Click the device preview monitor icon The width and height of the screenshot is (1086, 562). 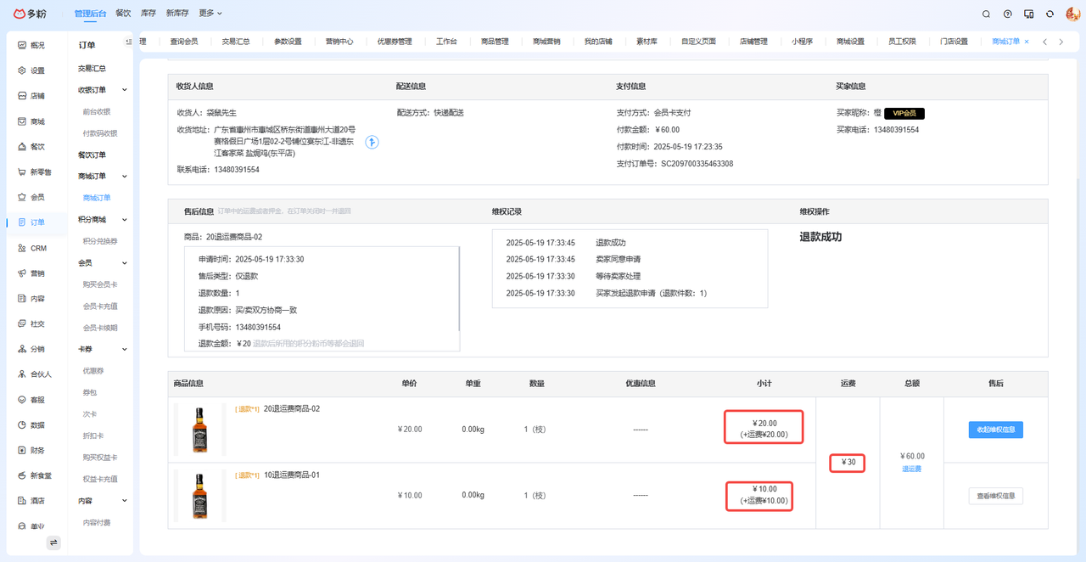(x=1028, y=14)
